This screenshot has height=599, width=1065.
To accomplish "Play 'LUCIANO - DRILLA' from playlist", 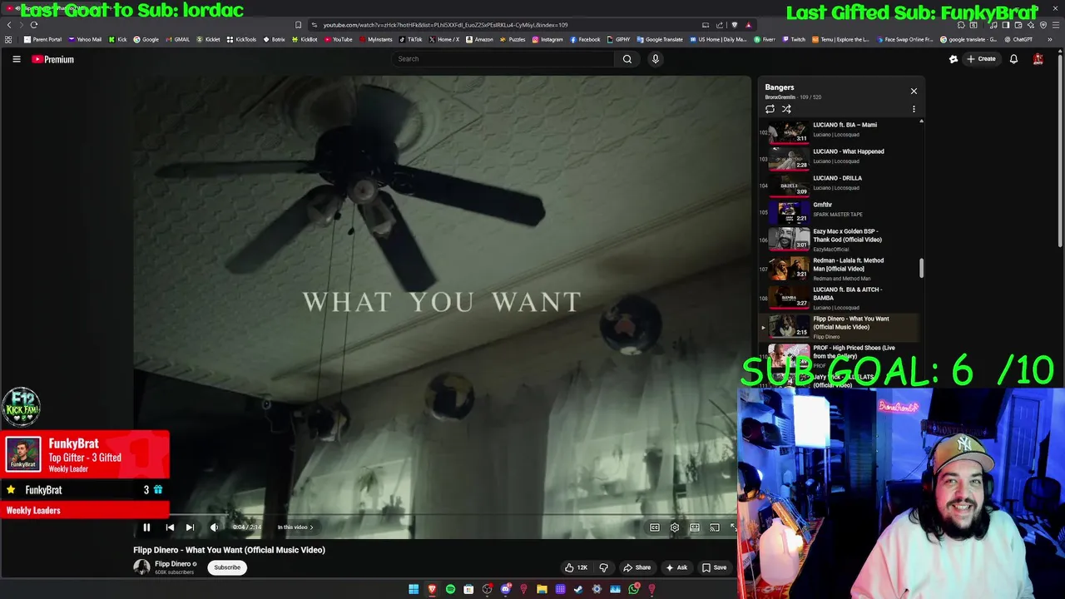I will [838, 183].
